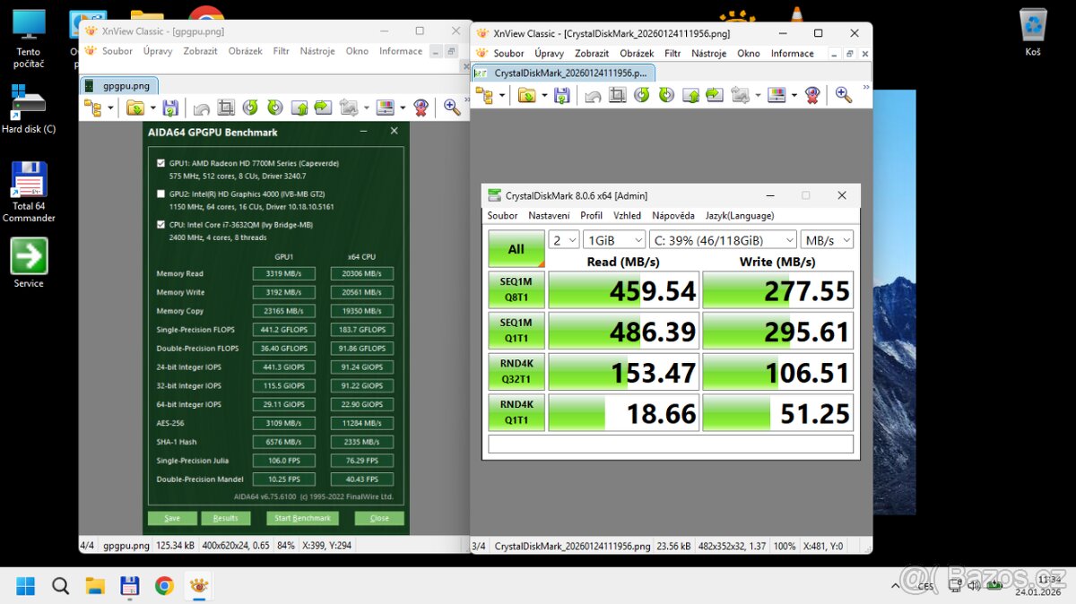Viewport: 1076px width, 604px height.
Task: Open the 1GiB test size dropdown
Action: [x=613, y=240]
